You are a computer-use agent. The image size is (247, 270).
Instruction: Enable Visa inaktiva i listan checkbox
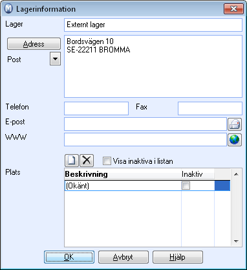click(x=107, y=161)
